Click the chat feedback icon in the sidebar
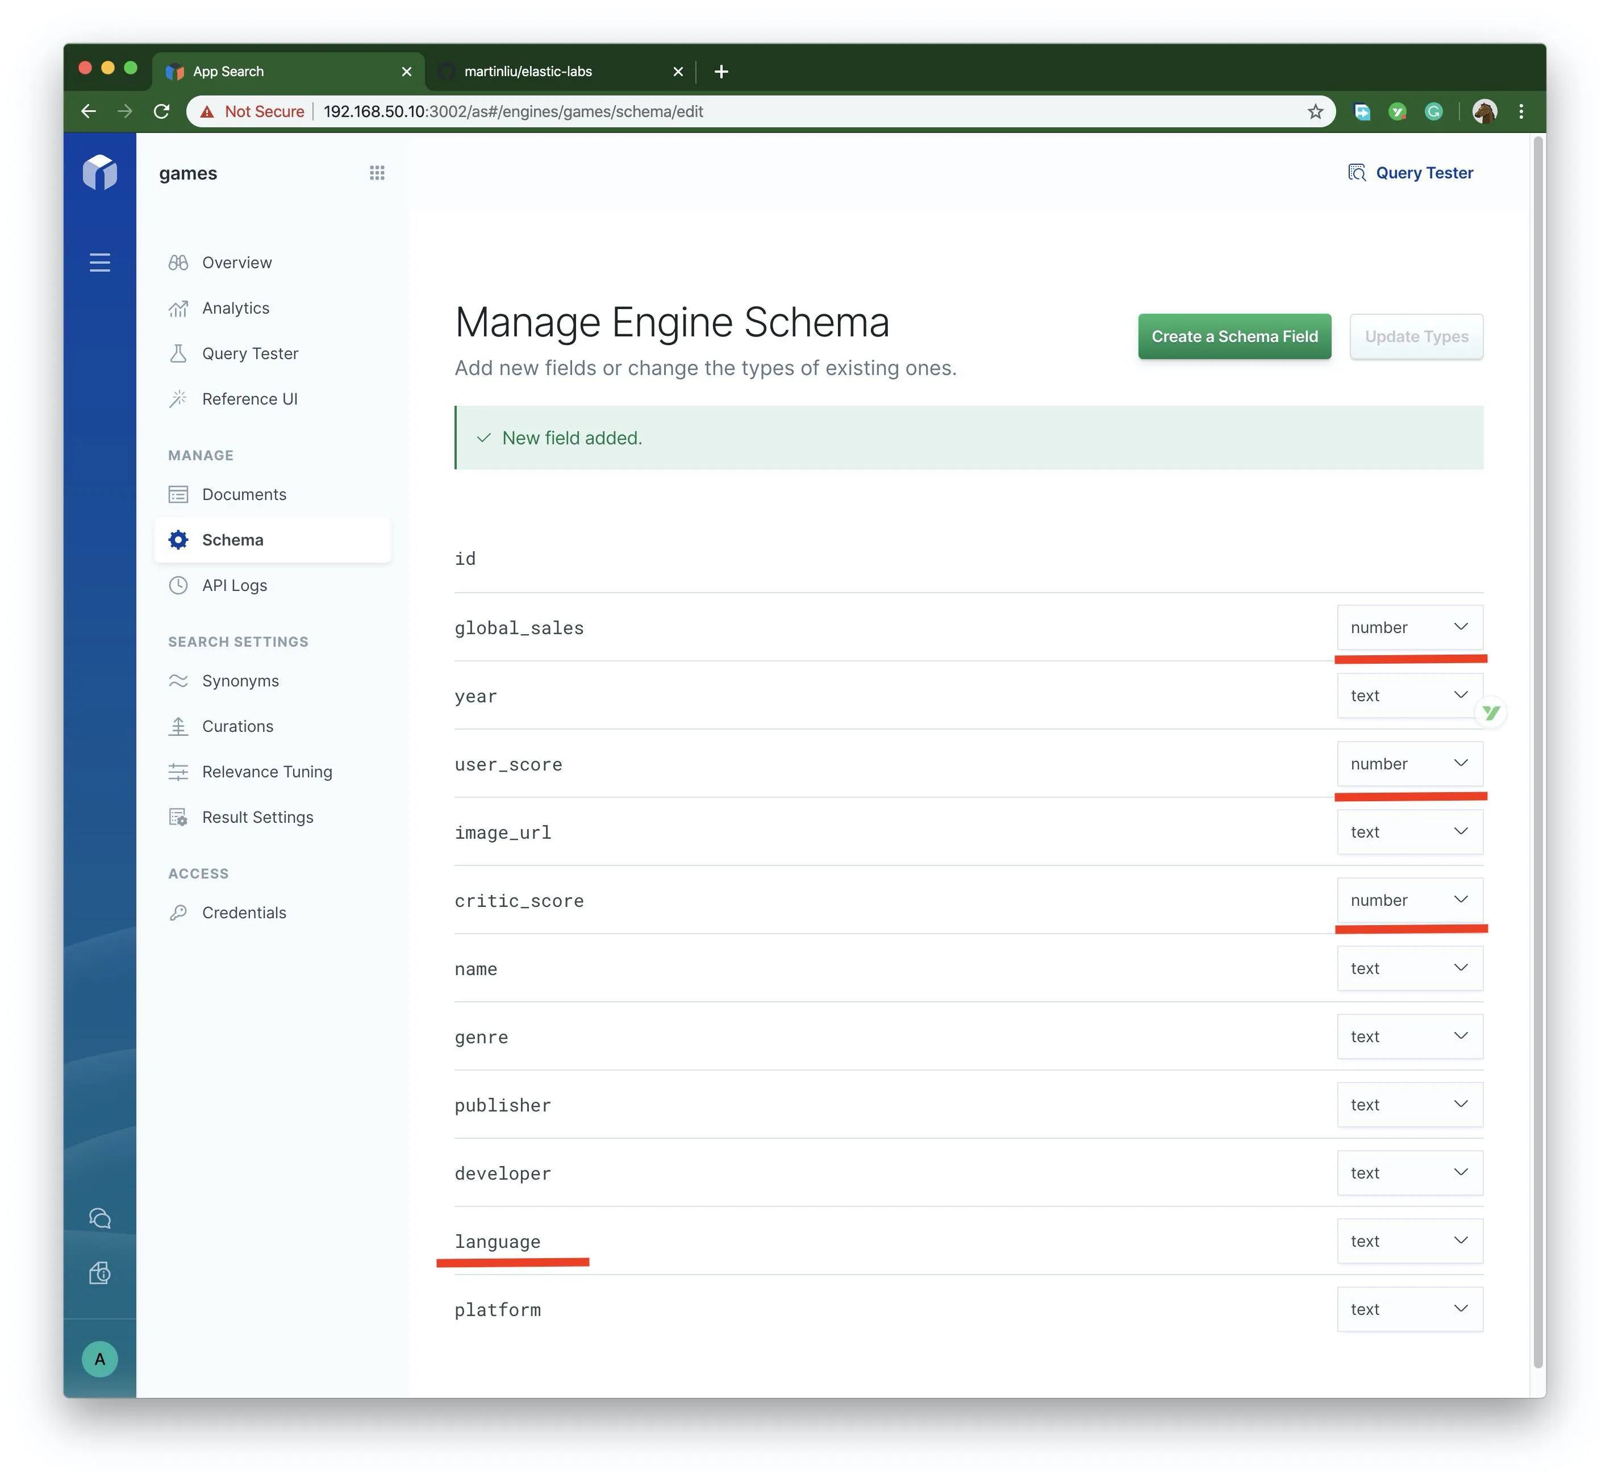1610x1482 pixels. [99, 1218]
